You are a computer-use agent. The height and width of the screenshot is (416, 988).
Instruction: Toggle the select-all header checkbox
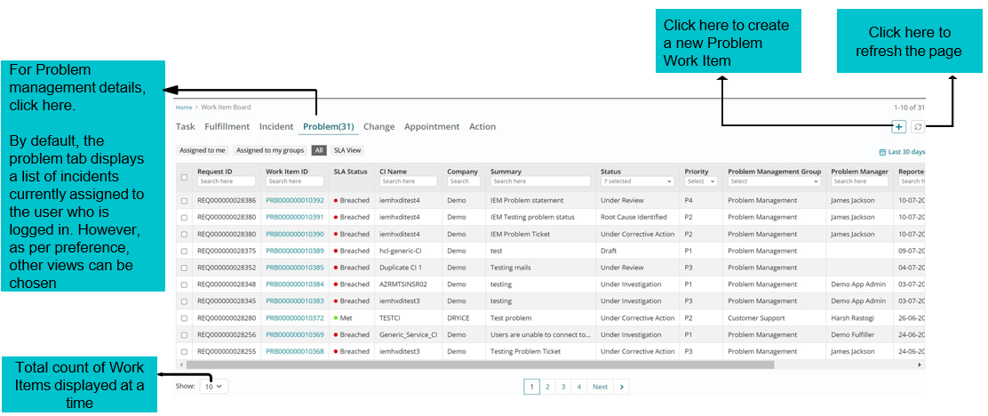click(184, 177)
